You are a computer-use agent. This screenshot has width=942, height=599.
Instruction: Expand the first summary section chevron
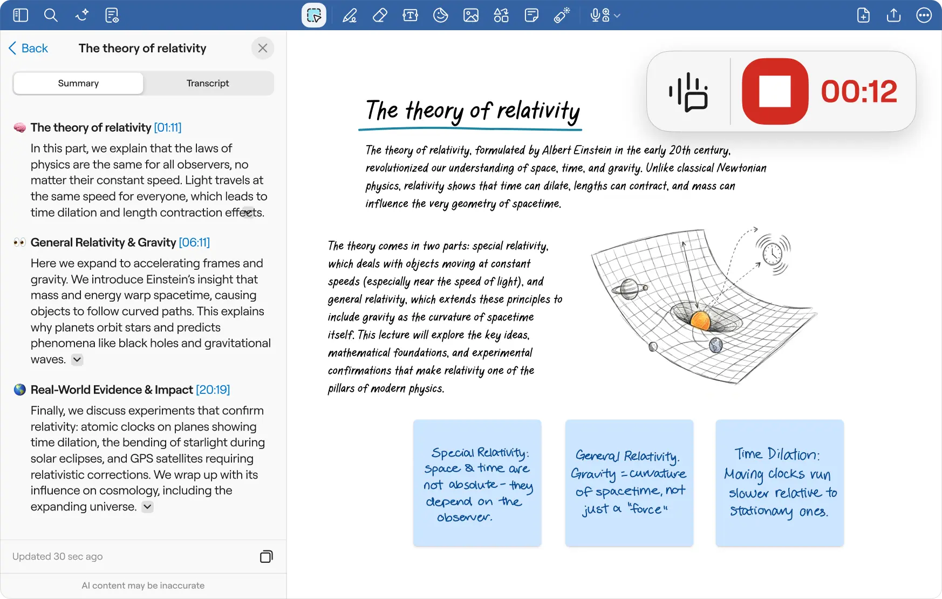pos(248,213)
